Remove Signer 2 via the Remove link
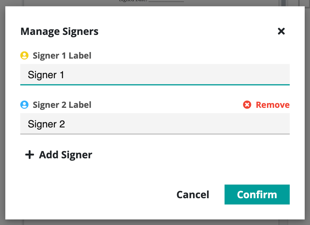This screenshot has height=225, width=310. [272, 105]
